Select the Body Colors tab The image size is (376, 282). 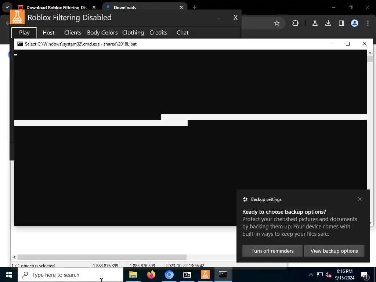(x=102, y=33)
